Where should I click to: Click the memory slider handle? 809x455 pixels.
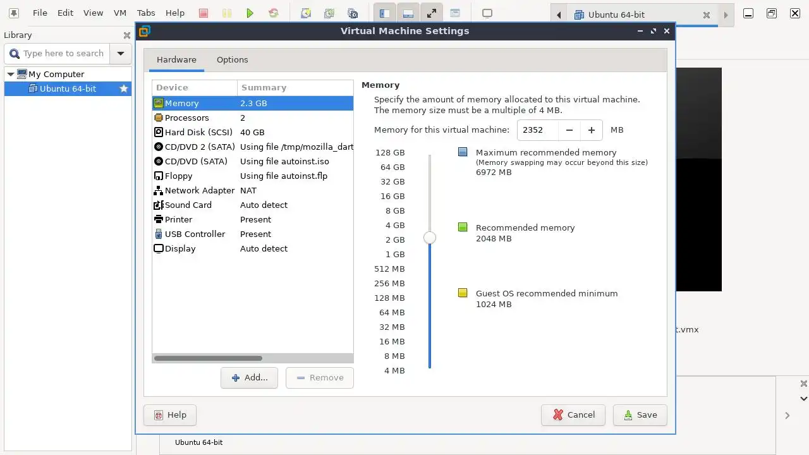430,238
